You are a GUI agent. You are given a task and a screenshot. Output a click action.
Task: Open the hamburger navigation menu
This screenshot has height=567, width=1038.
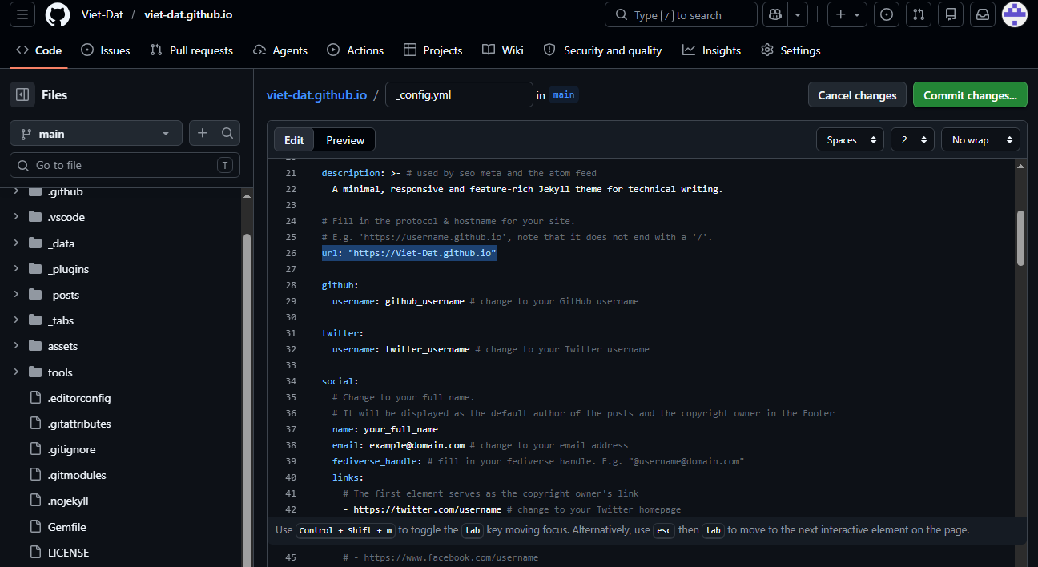pyautogui.click(x=22, y=14)
